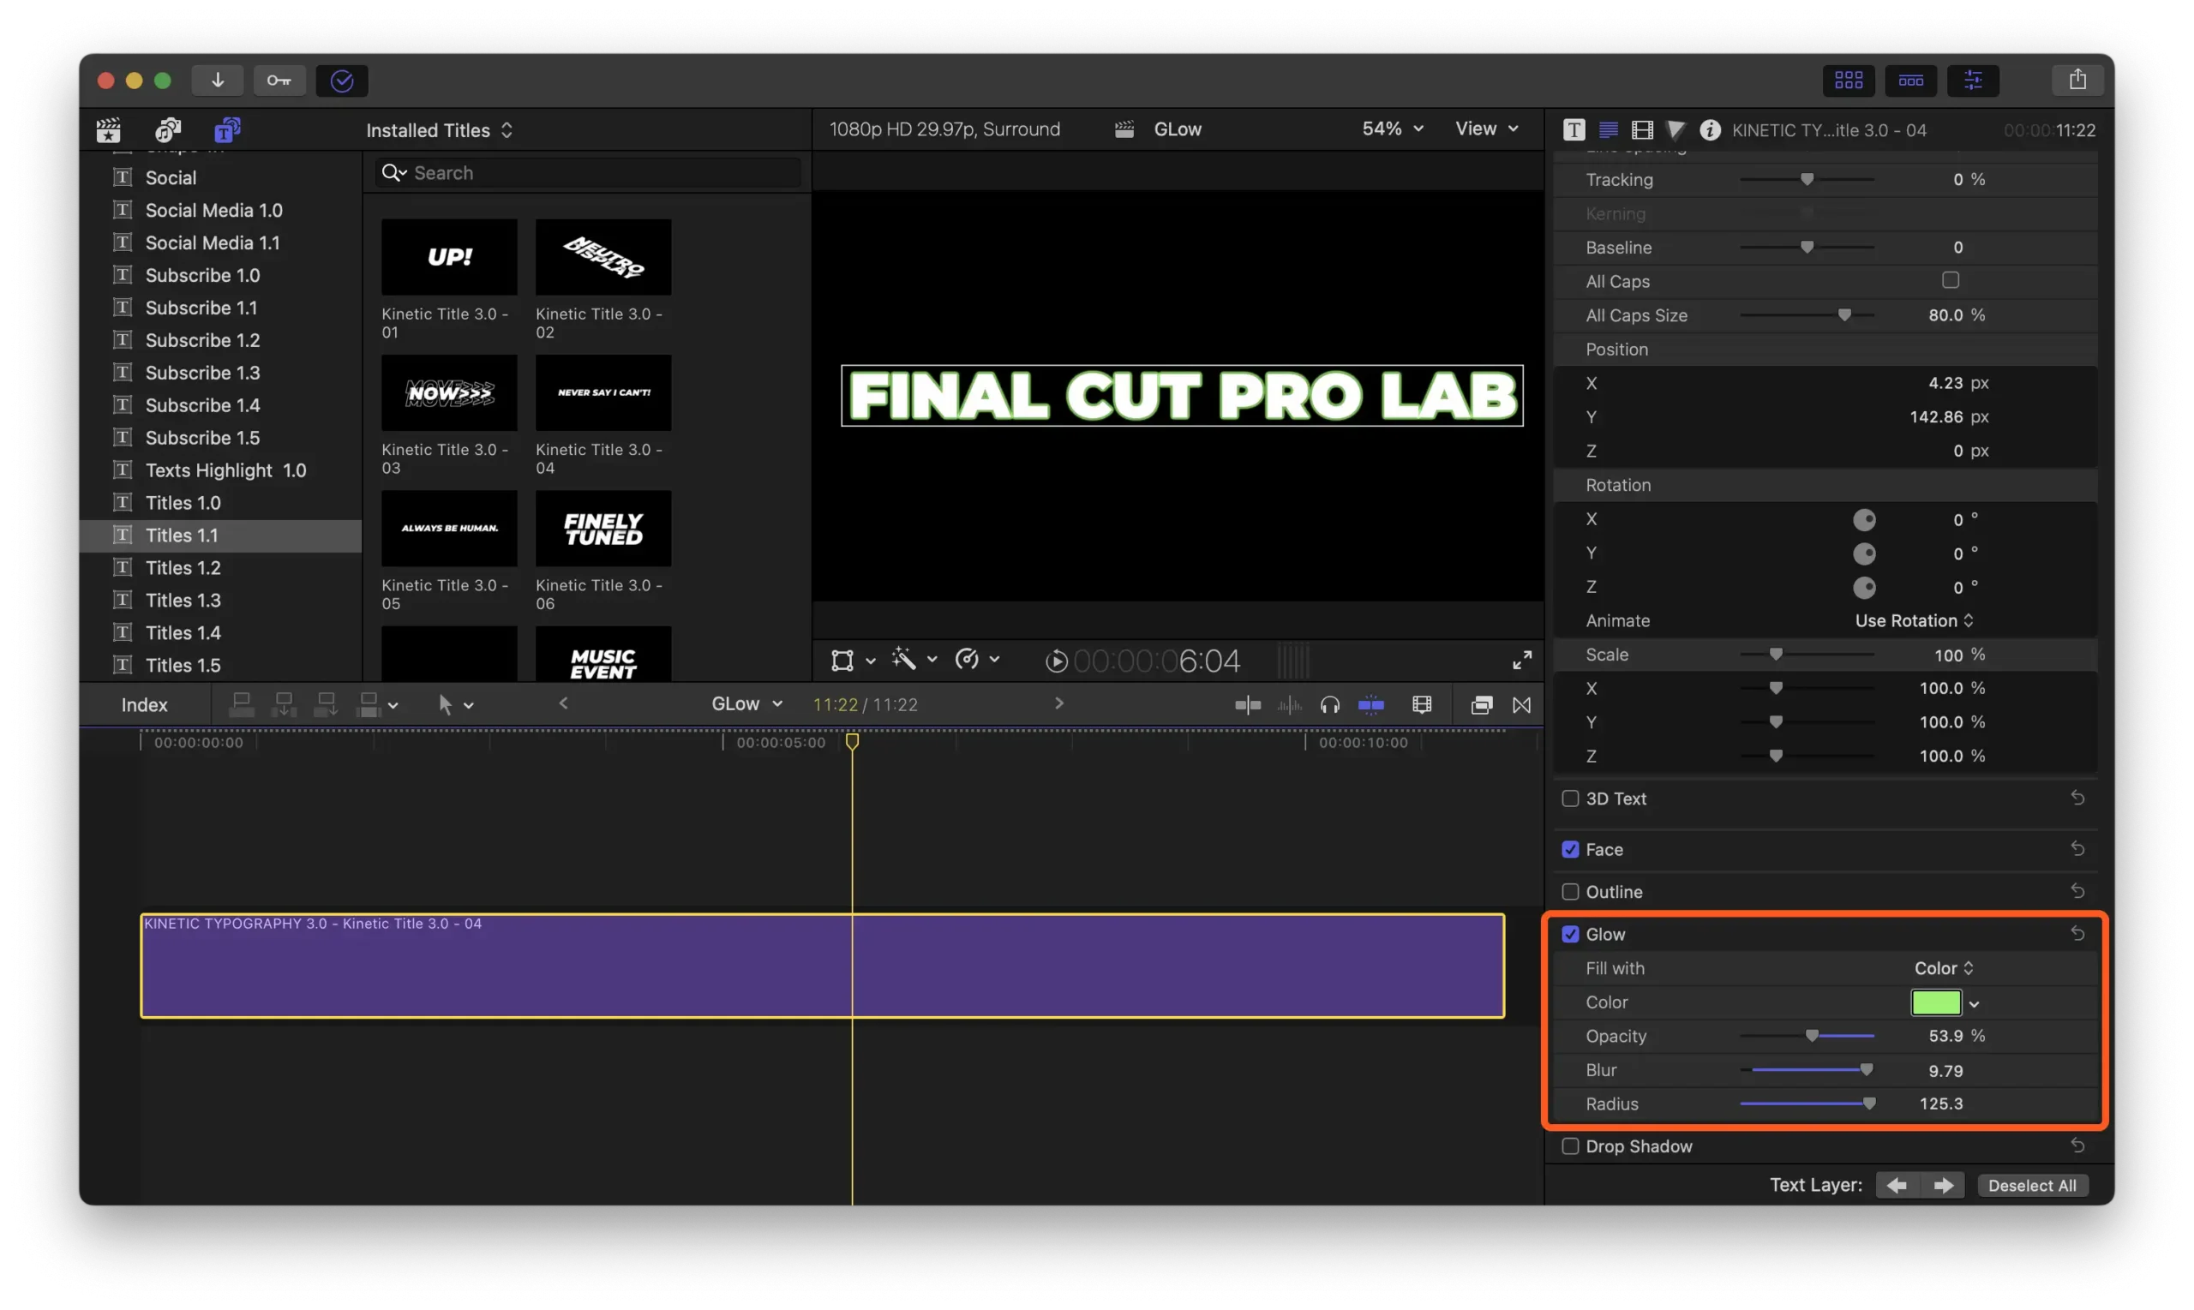Go to previous Text Layer arrow
This screenshot has width=2194, height=1310.
click(x=1897, y=1185)
